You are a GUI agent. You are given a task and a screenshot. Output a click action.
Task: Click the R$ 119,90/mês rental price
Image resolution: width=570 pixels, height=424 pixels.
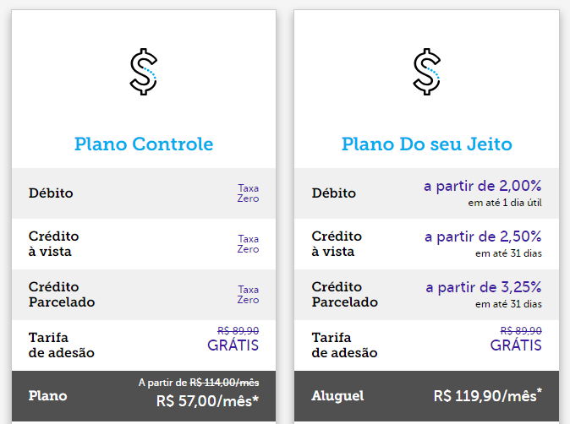click(487, 395)
